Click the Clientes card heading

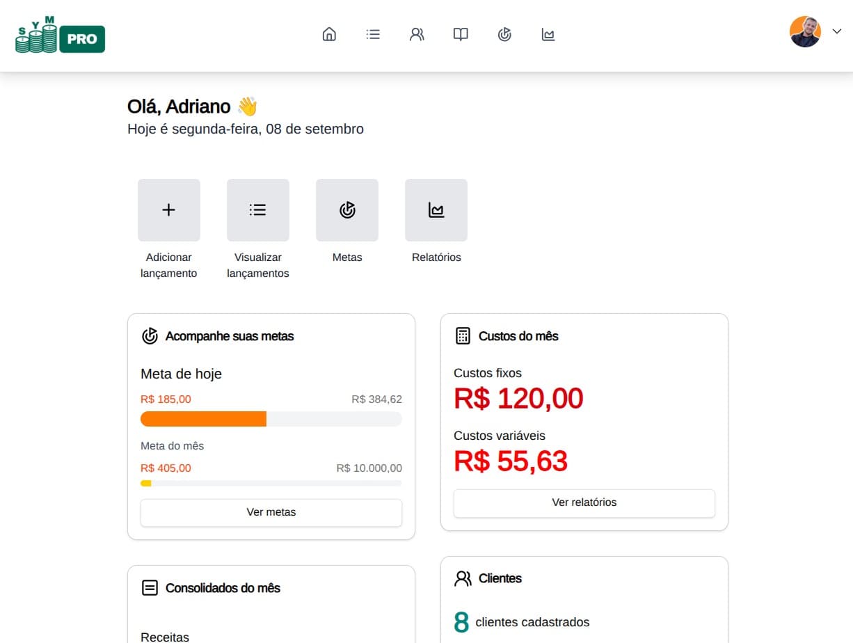[x=500, y=578]
